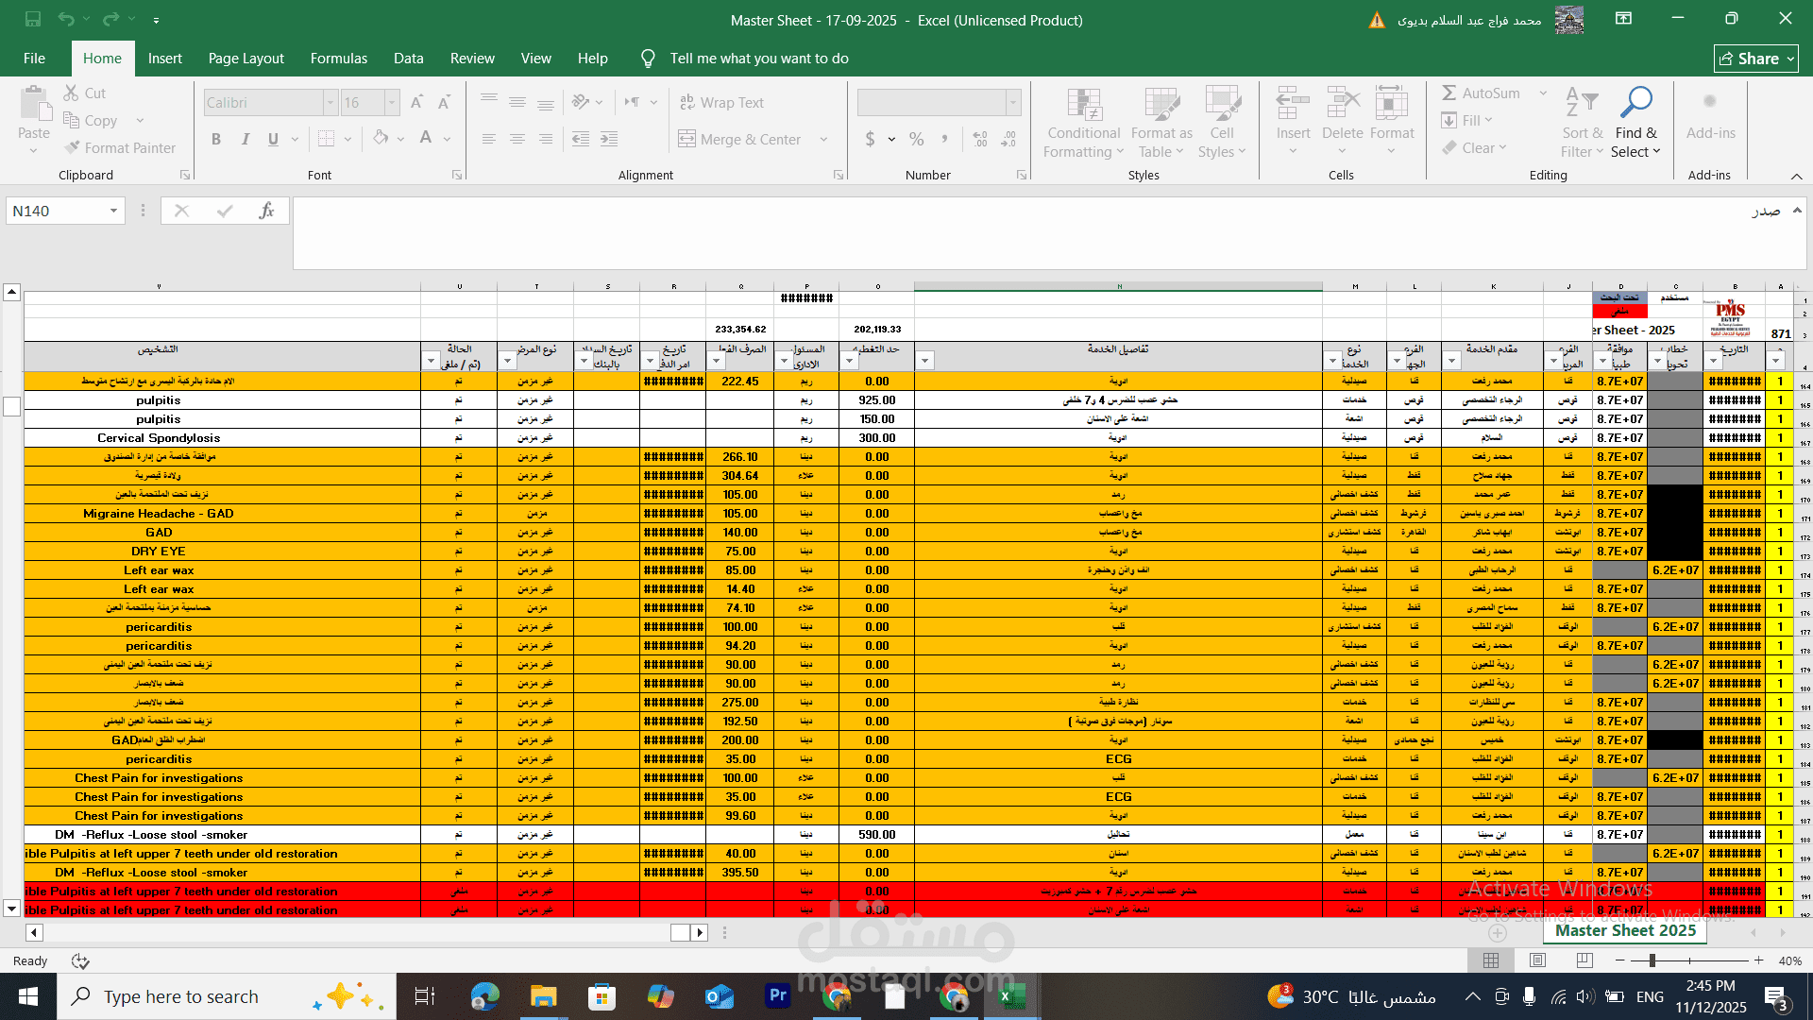Toggle Merge & Center

tap(740, 139)
